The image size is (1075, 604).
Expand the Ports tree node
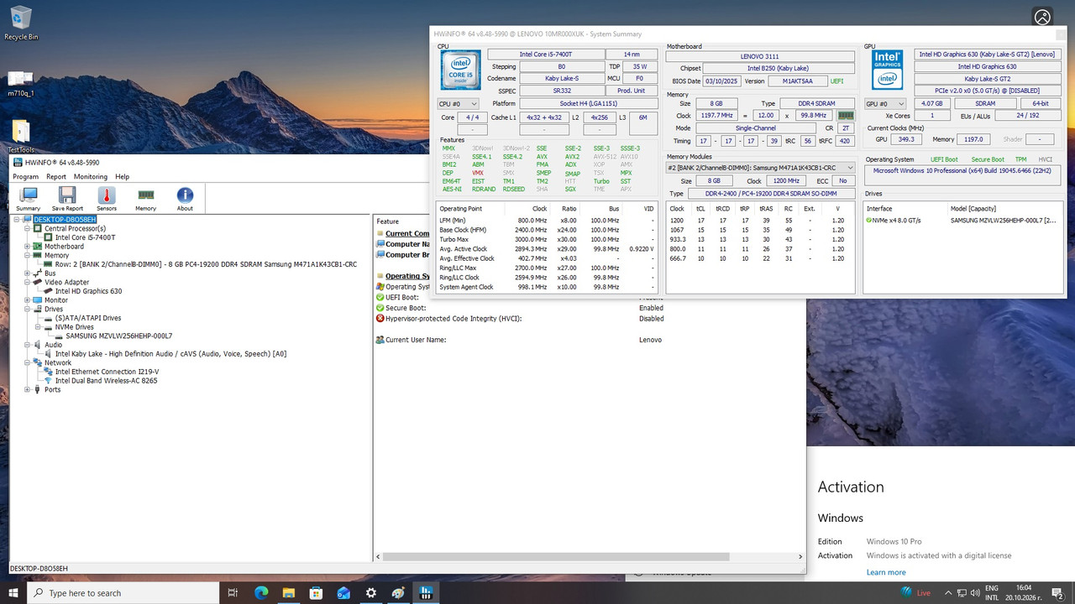tap(28, 389)
